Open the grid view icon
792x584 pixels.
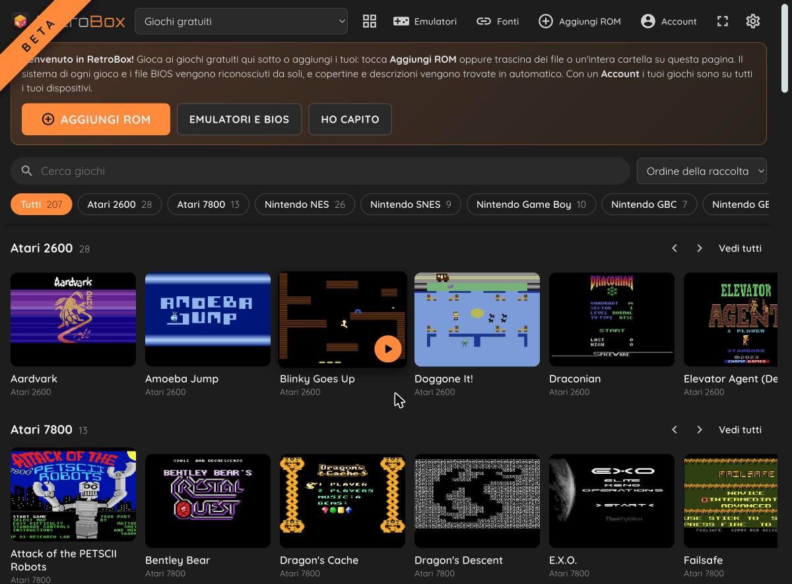click(370, 21)
